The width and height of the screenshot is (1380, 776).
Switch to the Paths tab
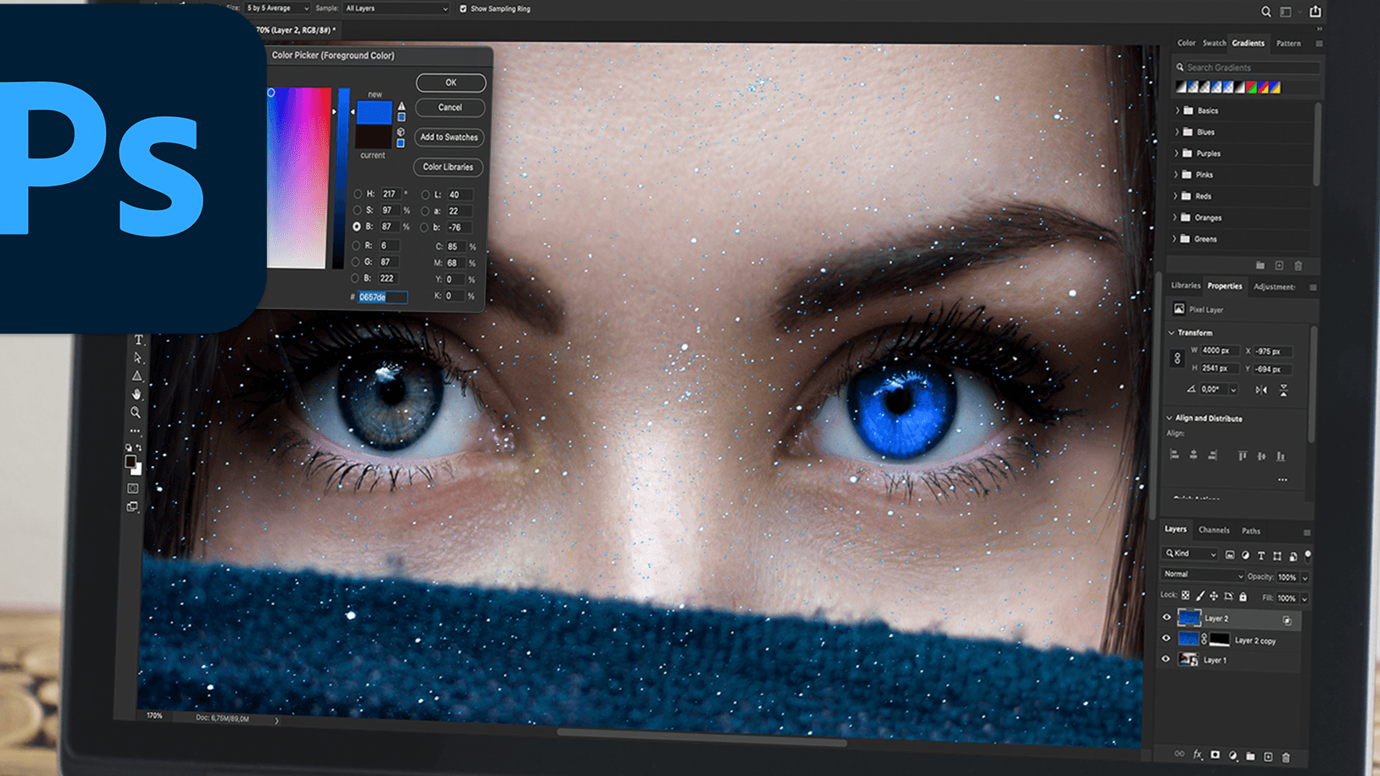1251,532
